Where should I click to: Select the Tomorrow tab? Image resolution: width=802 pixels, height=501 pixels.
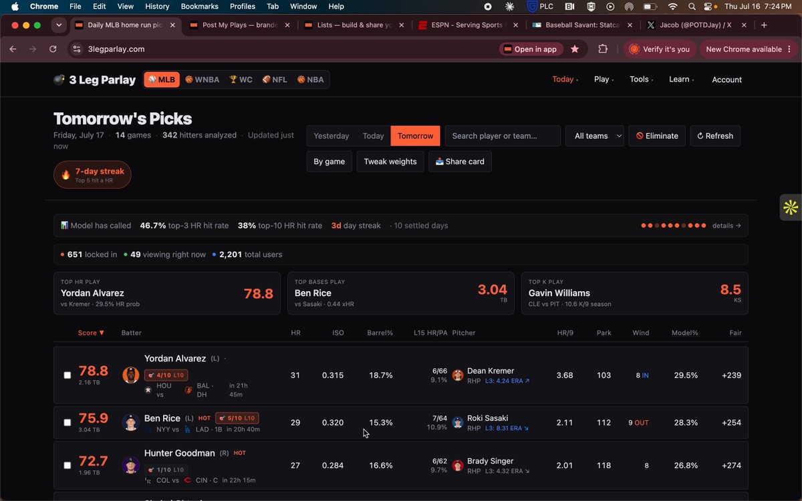pos(415,136)
